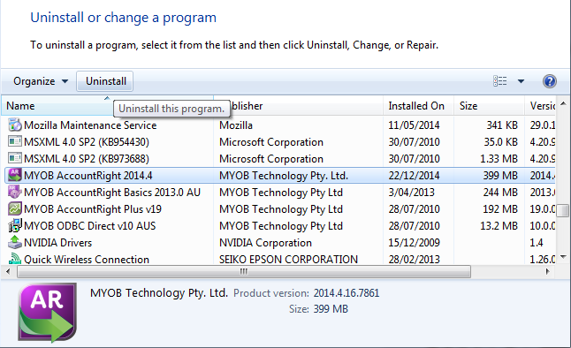Open help with the blue question mark
Image resolution: width=571 pixels, height=348 pixels.
pos(549,81)
